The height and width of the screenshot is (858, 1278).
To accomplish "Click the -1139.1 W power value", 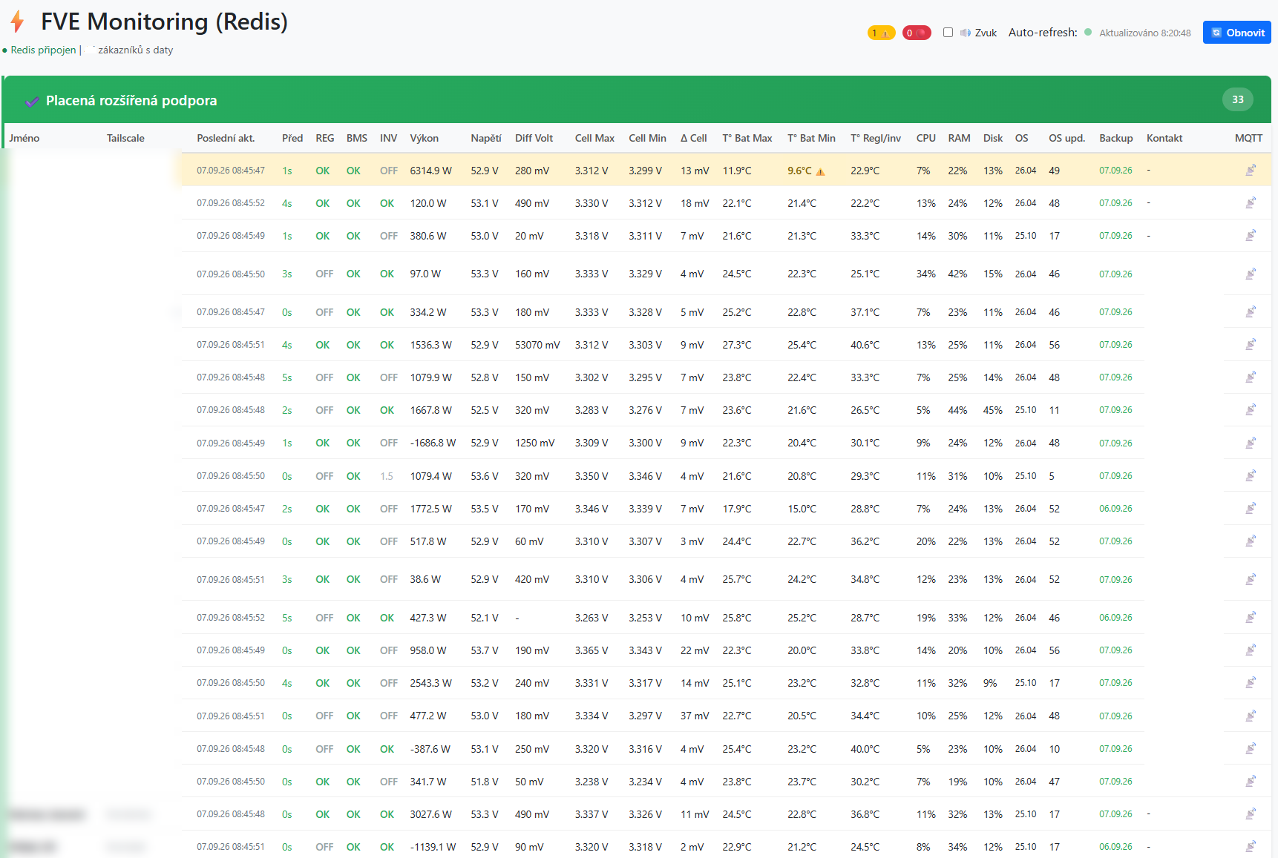I will click(433, 847).
